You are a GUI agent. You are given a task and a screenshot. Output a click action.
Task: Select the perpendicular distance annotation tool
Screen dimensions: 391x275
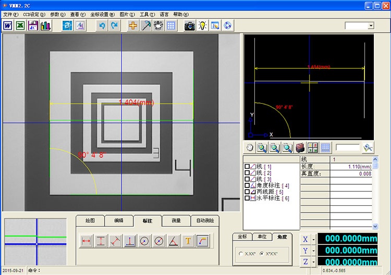click(130, 241)
